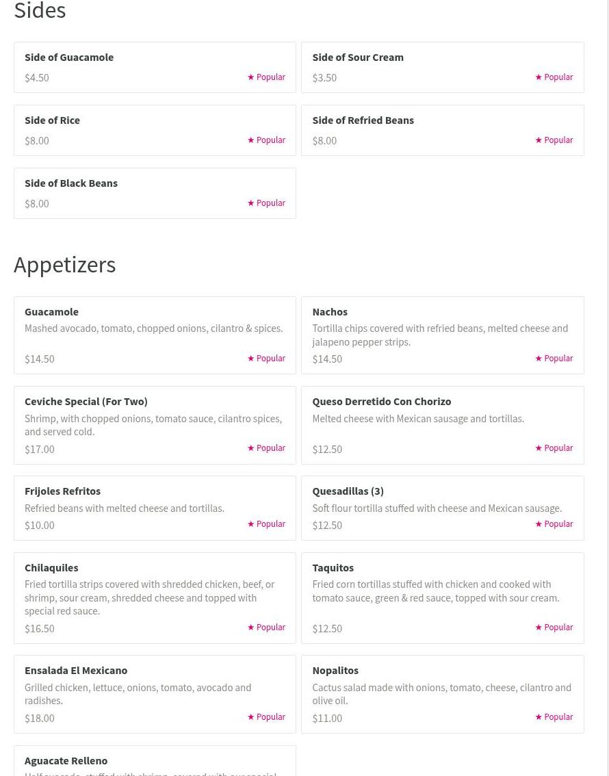Open the Aguacate Relleno item

click(x=66, y=761)
